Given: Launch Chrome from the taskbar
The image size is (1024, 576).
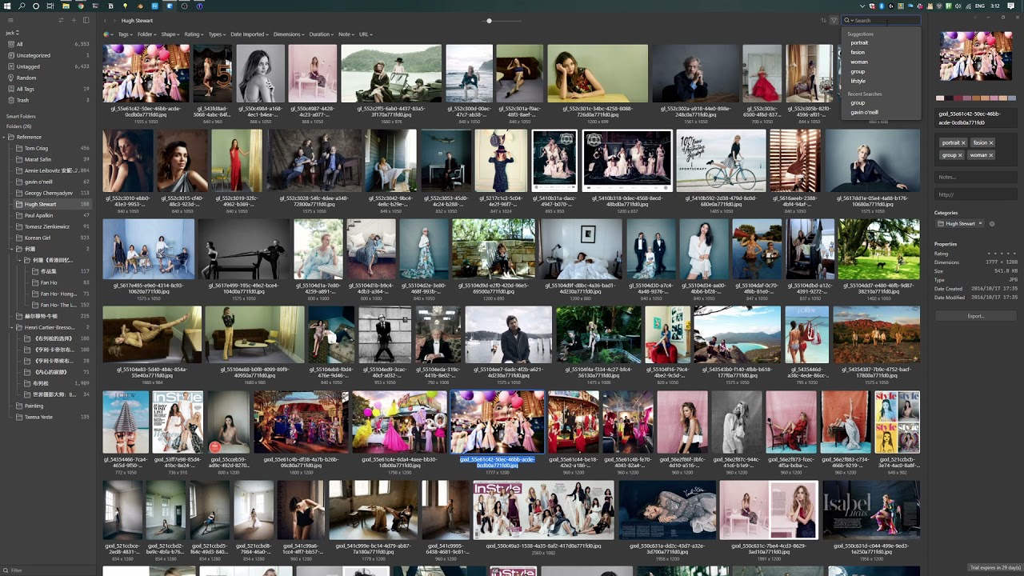Looking at the screenshot, I should point(81,6).
